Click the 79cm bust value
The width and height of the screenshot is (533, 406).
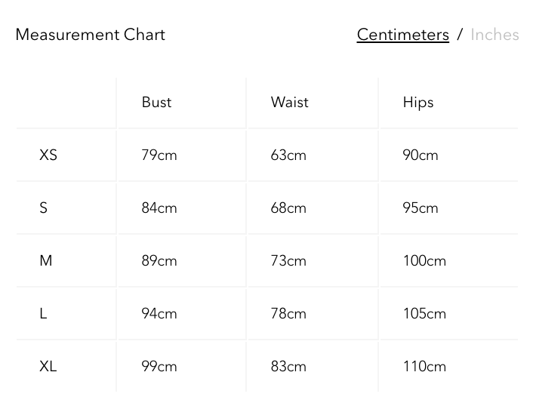[x=159, y=155]
